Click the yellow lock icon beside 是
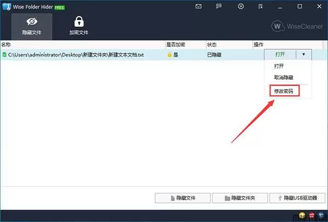The width and height of the screenshot is (328, 222). [x=169, y=55]
